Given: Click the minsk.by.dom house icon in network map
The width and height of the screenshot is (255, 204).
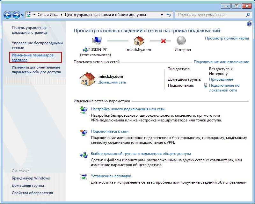Looking at the screenshot, I should [139, 41].
